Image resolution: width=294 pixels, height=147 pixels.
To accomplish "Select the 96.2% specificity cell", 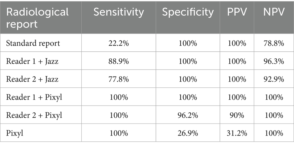I will 188,115.
